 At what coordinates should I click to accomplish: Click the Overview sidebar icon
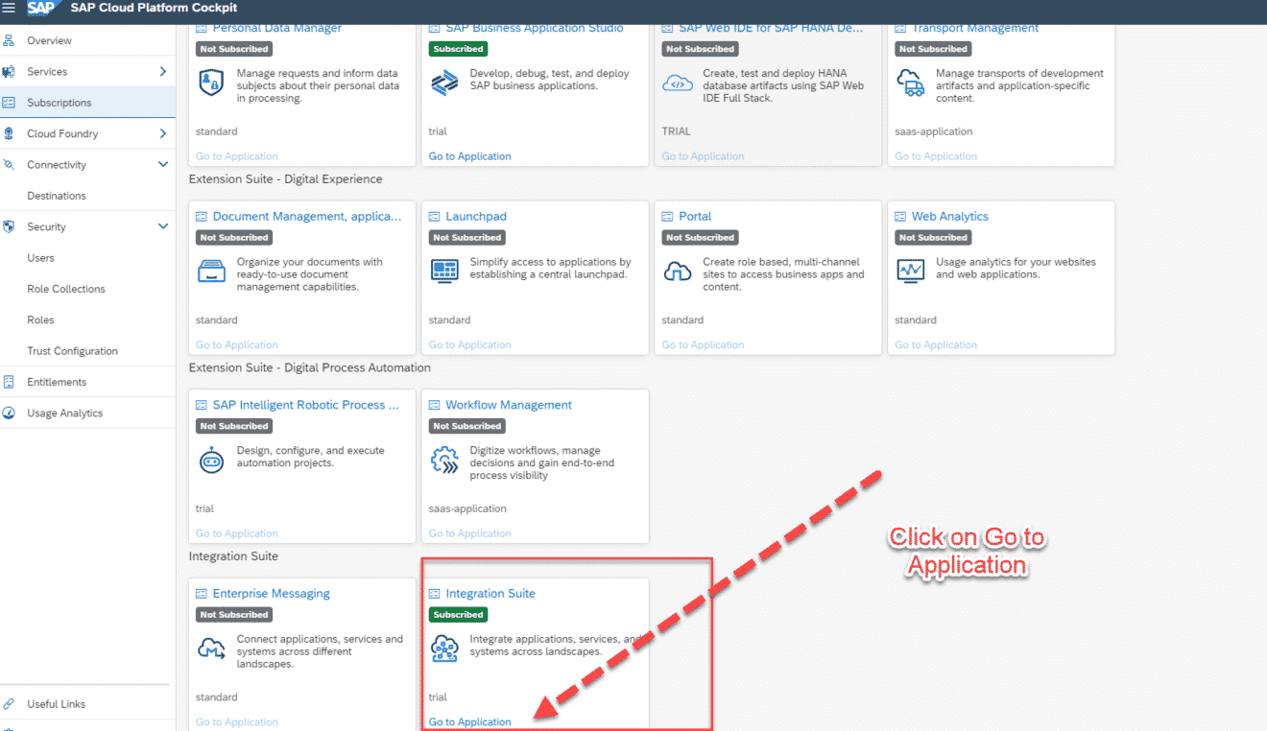[x=9, y=40]
